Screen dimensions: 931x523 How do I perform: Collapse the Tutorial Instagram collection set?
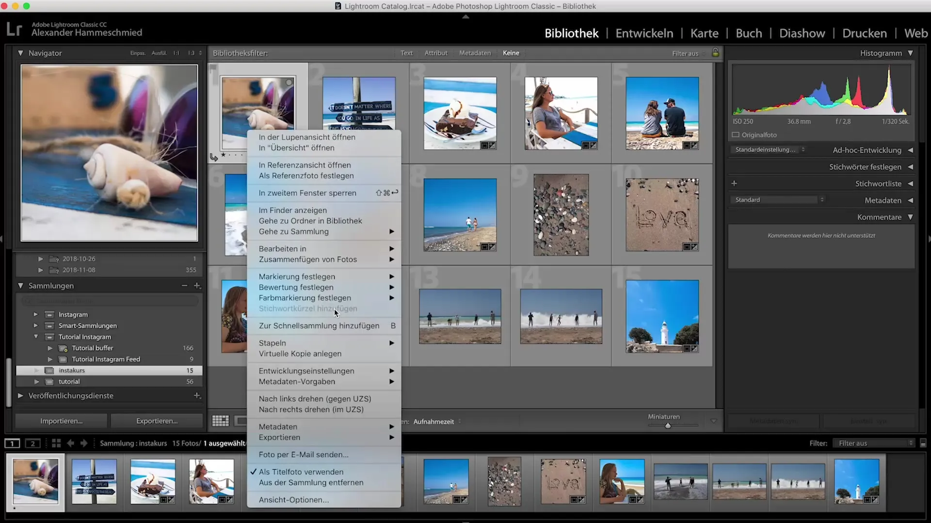[35, 337]
